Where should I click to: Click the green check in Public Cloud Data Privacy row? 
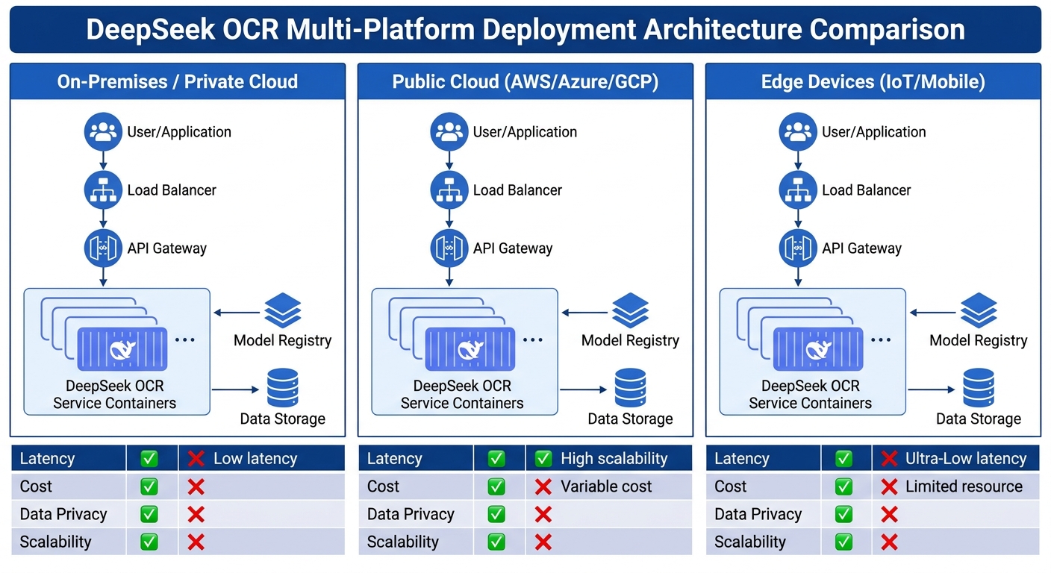(x=496, y=514)
